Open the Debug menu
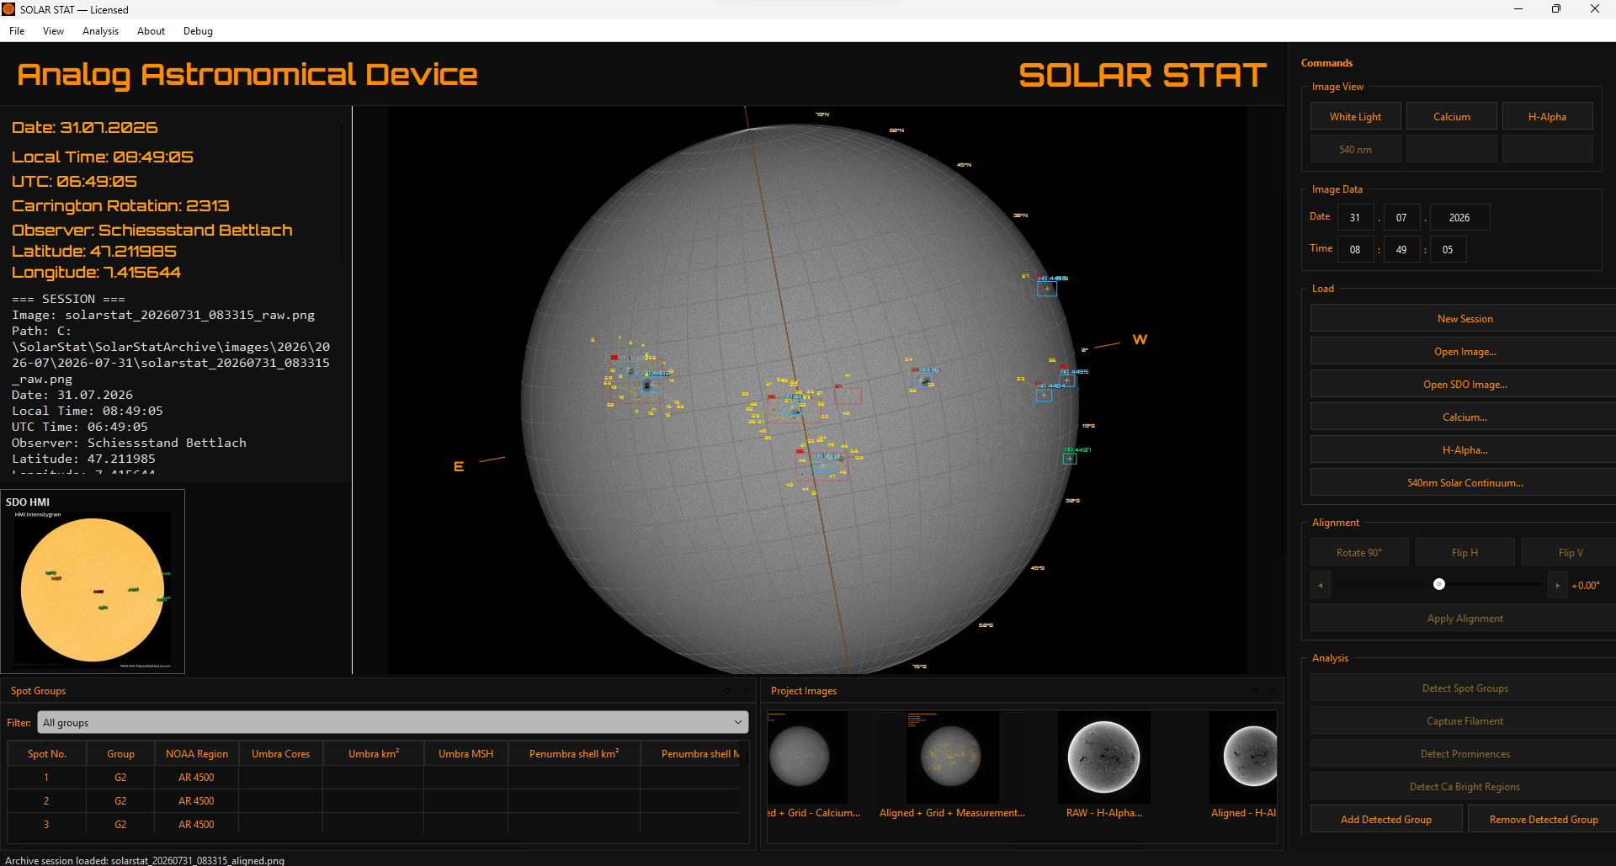1616x866 pixels. tap(198, 31)
